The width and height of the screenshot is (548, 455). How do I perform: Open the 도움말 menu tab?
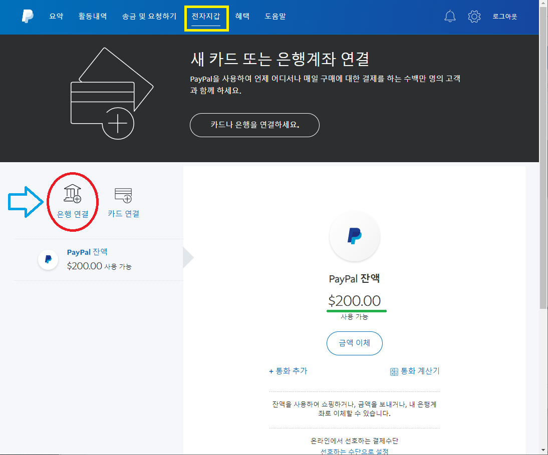click(x=275, y=16)
